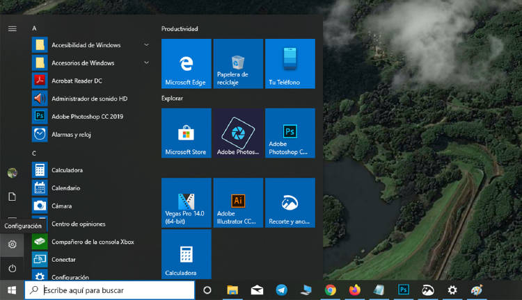522x300 pixels.
Task: Open the Conectar app
Action: pyautogui.click(x=90, y=260)
